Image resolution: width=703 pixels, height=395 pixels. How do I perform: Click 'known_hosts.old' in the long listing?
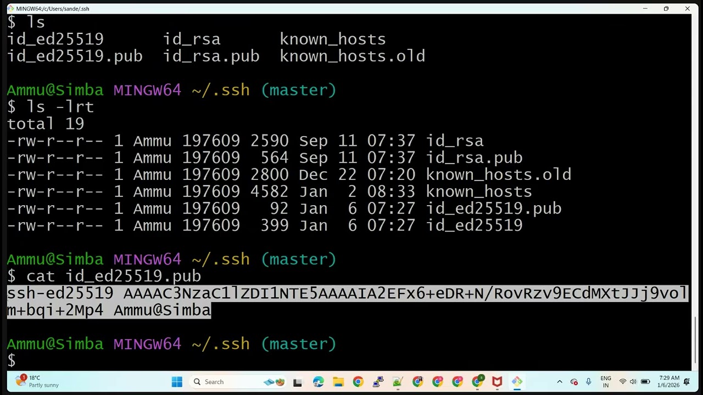click(x=499, y=175)
